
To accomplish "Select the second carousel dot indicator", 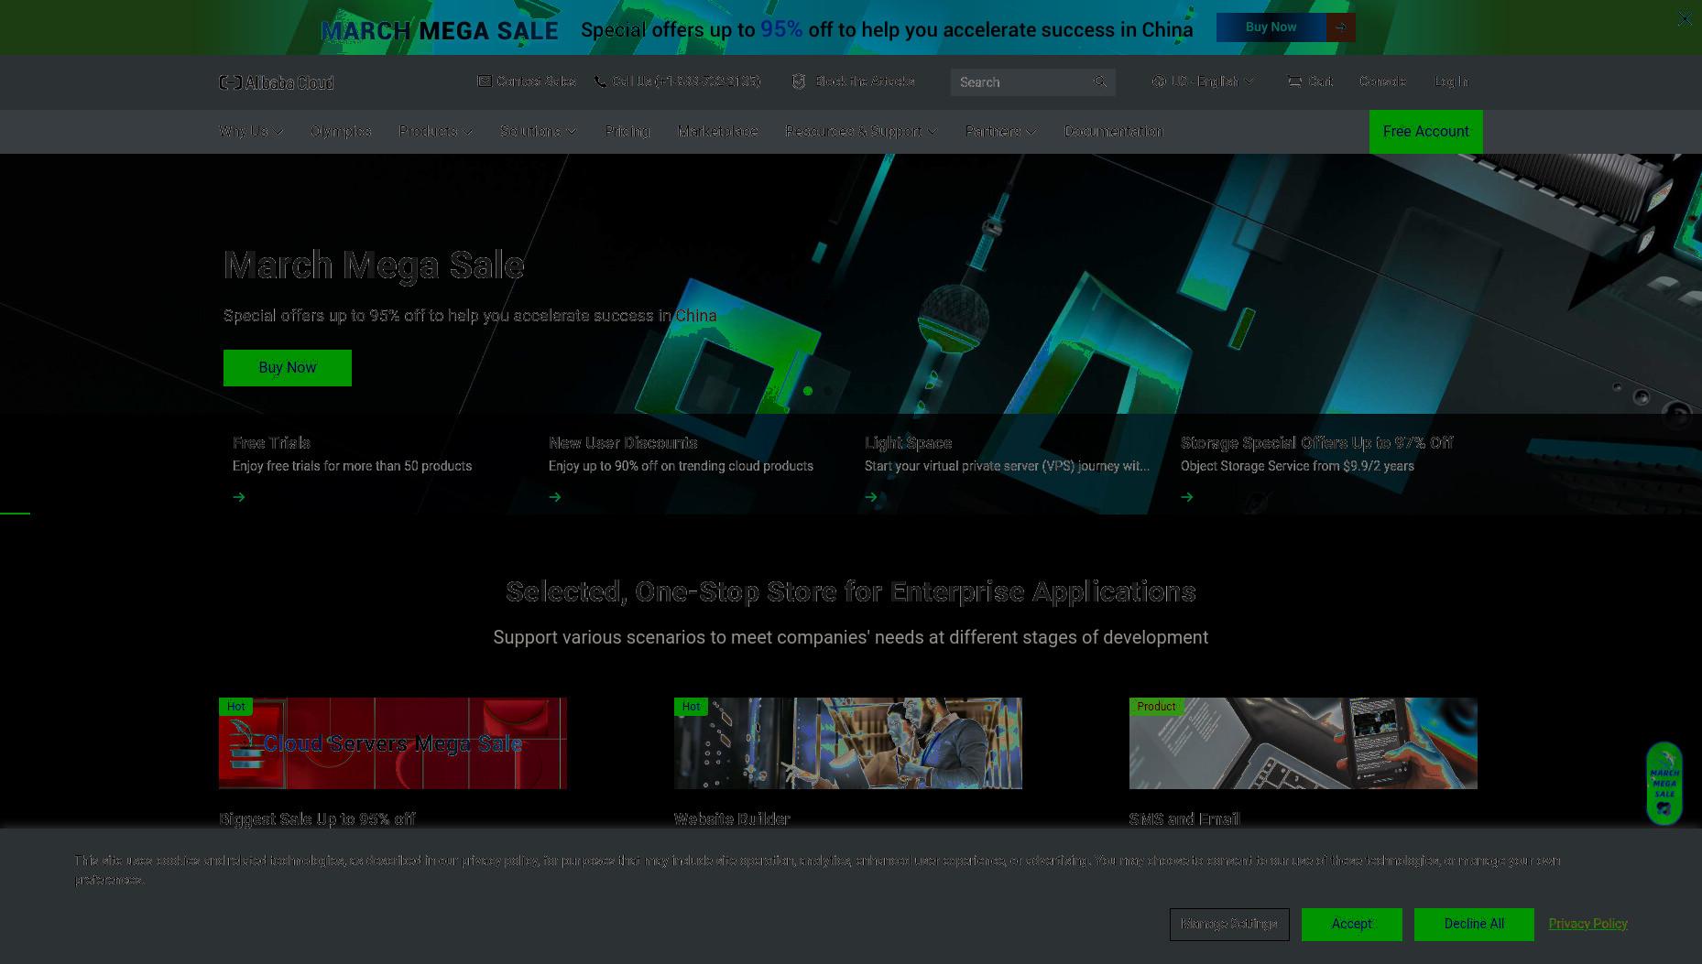I will pyautogui.click(x=828, y=391).
